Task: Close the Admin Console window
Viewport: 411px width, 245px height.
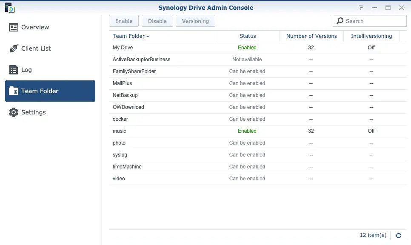Action: 402,8
